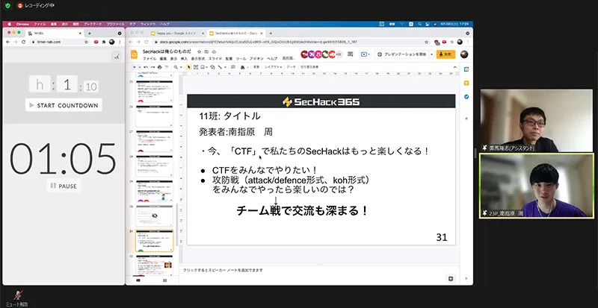The width and height of the screenshot is (598, 308).
Task: Click the paint format icon in Slides toolbar
Action: [x=166, y=67]
